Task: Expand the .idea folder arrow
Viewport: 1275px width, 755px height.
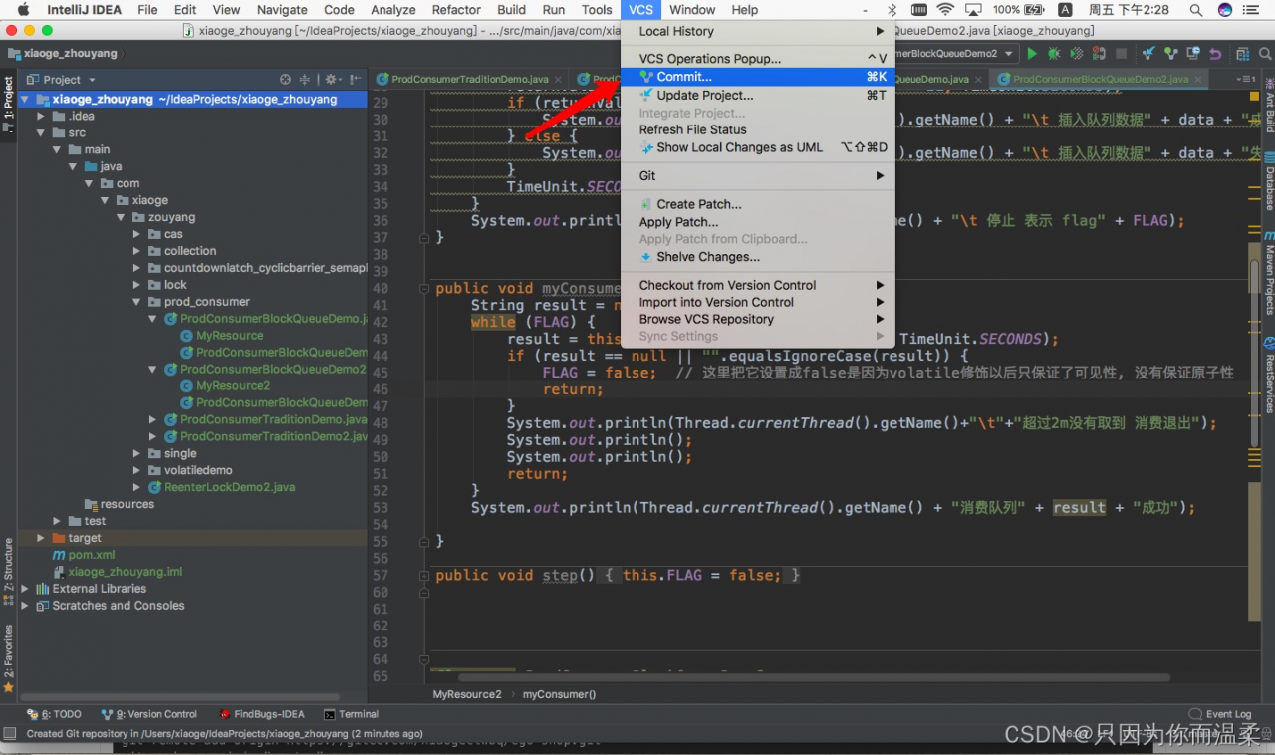Action: 41,116
